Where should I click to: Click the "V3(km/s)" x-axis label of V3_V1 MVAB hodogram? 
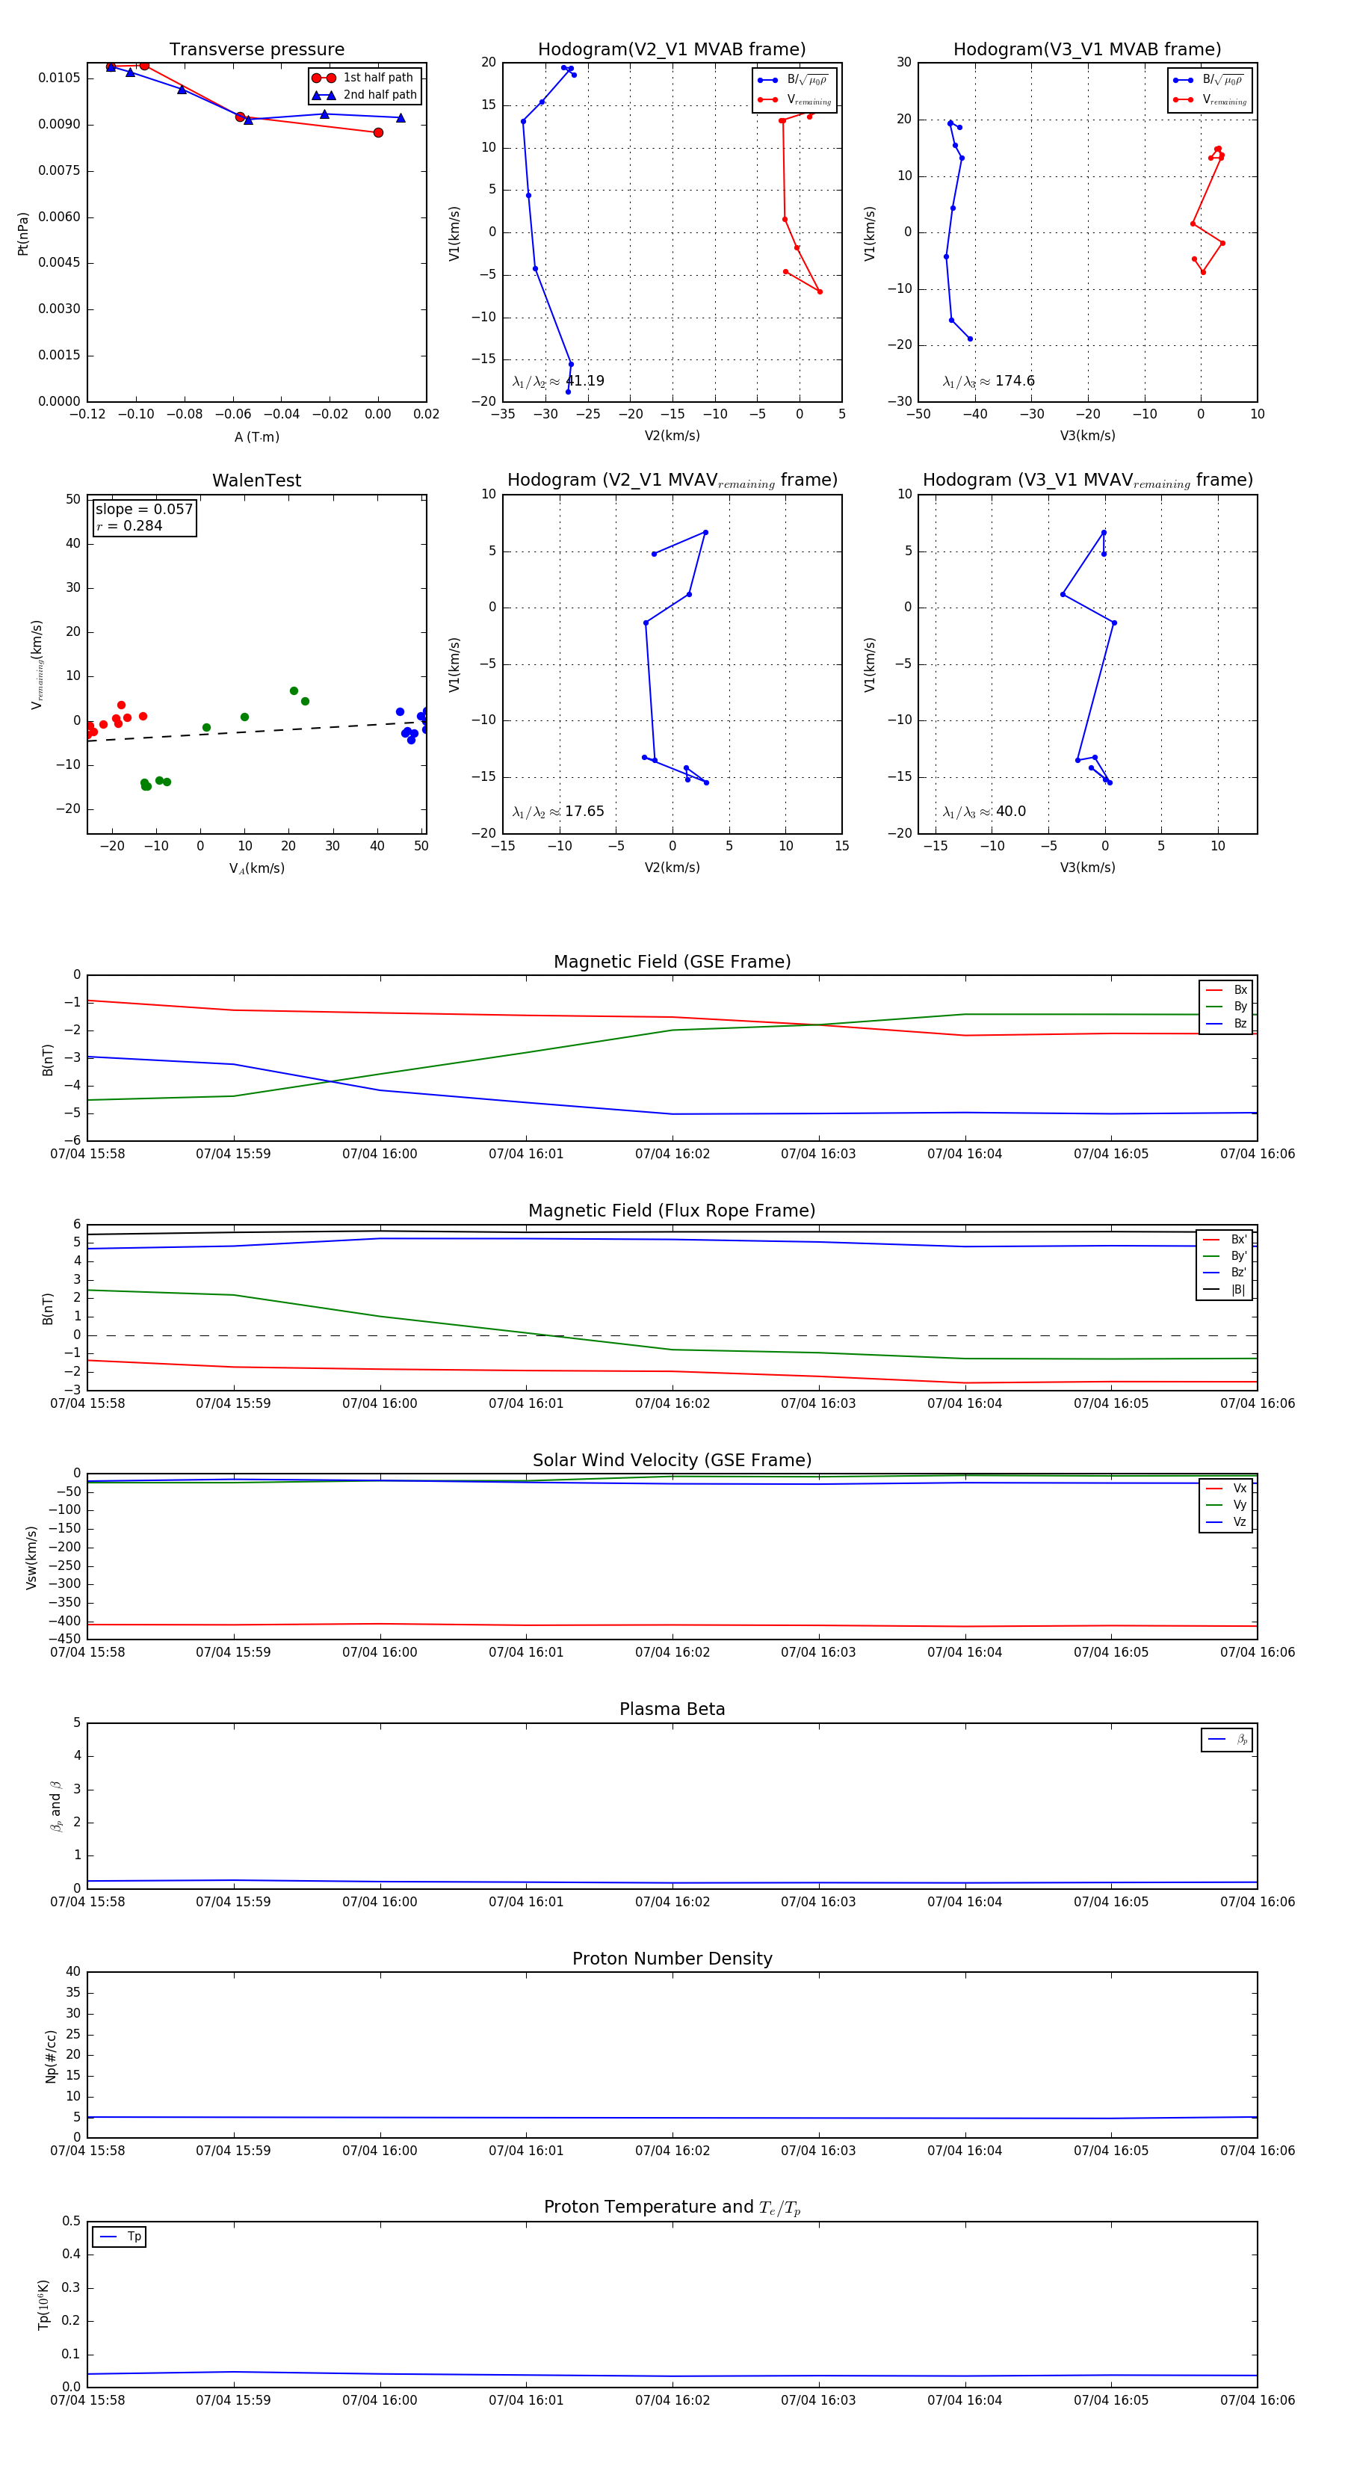(1087, 436)
